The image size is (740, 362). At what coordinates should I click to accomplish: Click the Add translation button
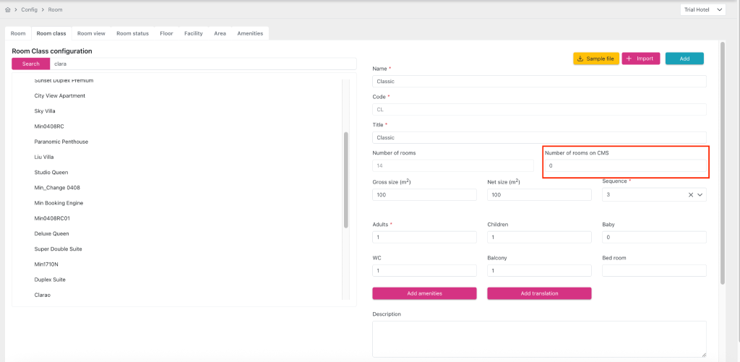[539, 293]
